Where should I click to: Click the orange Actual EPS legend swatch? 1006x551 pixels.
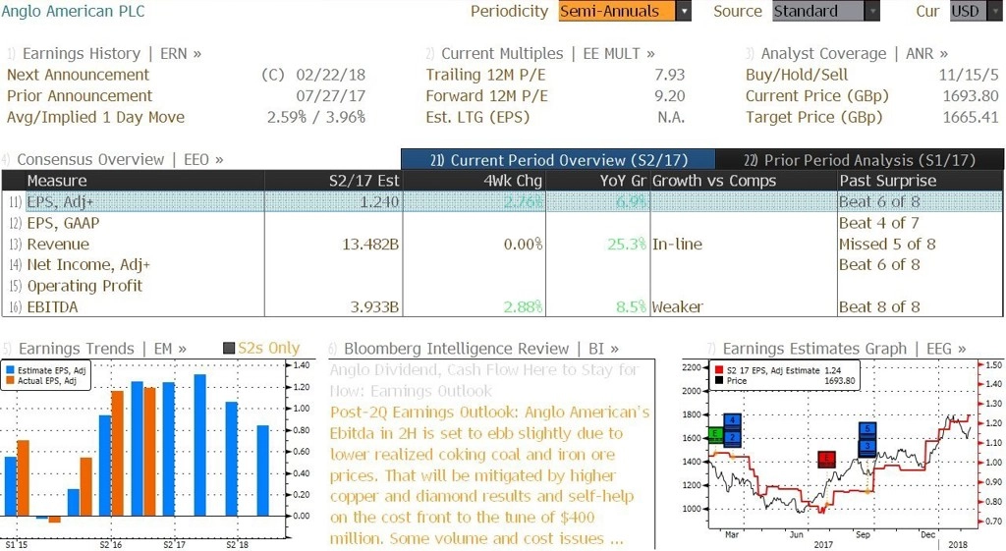click(x=10, y=380)
